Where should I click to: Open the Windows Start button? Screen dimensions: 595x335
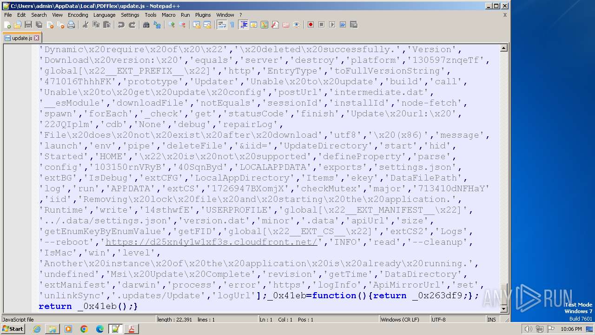click(x=13, y=329)
